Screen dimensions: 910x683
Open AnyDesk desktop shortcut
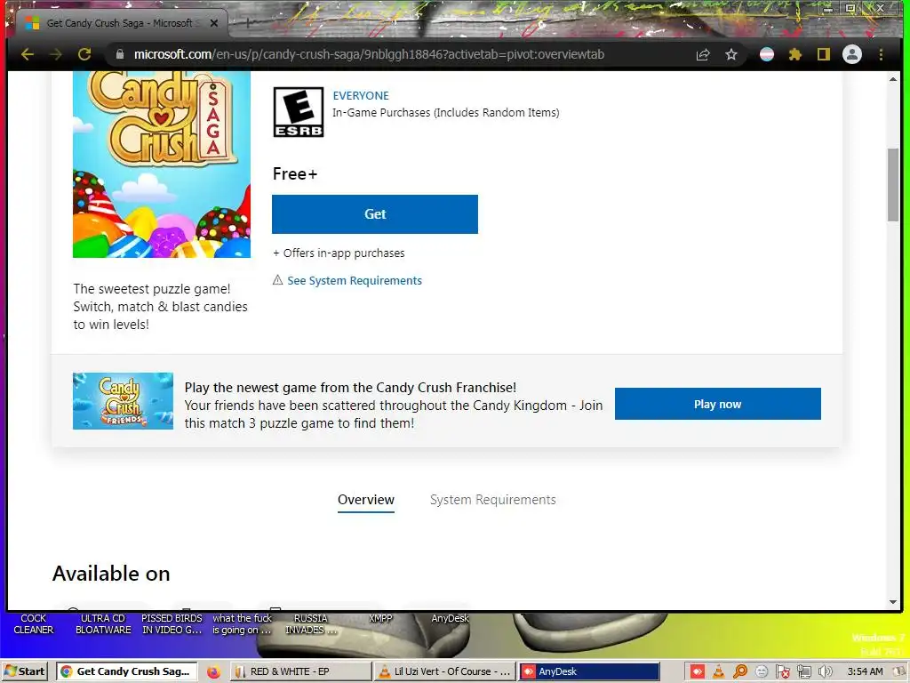point(450,619)
